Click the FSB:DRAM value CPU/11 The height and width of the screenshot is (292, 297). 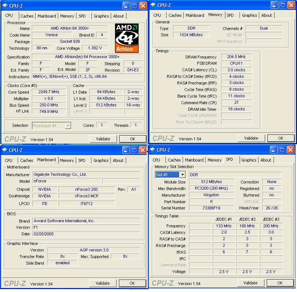236,63
